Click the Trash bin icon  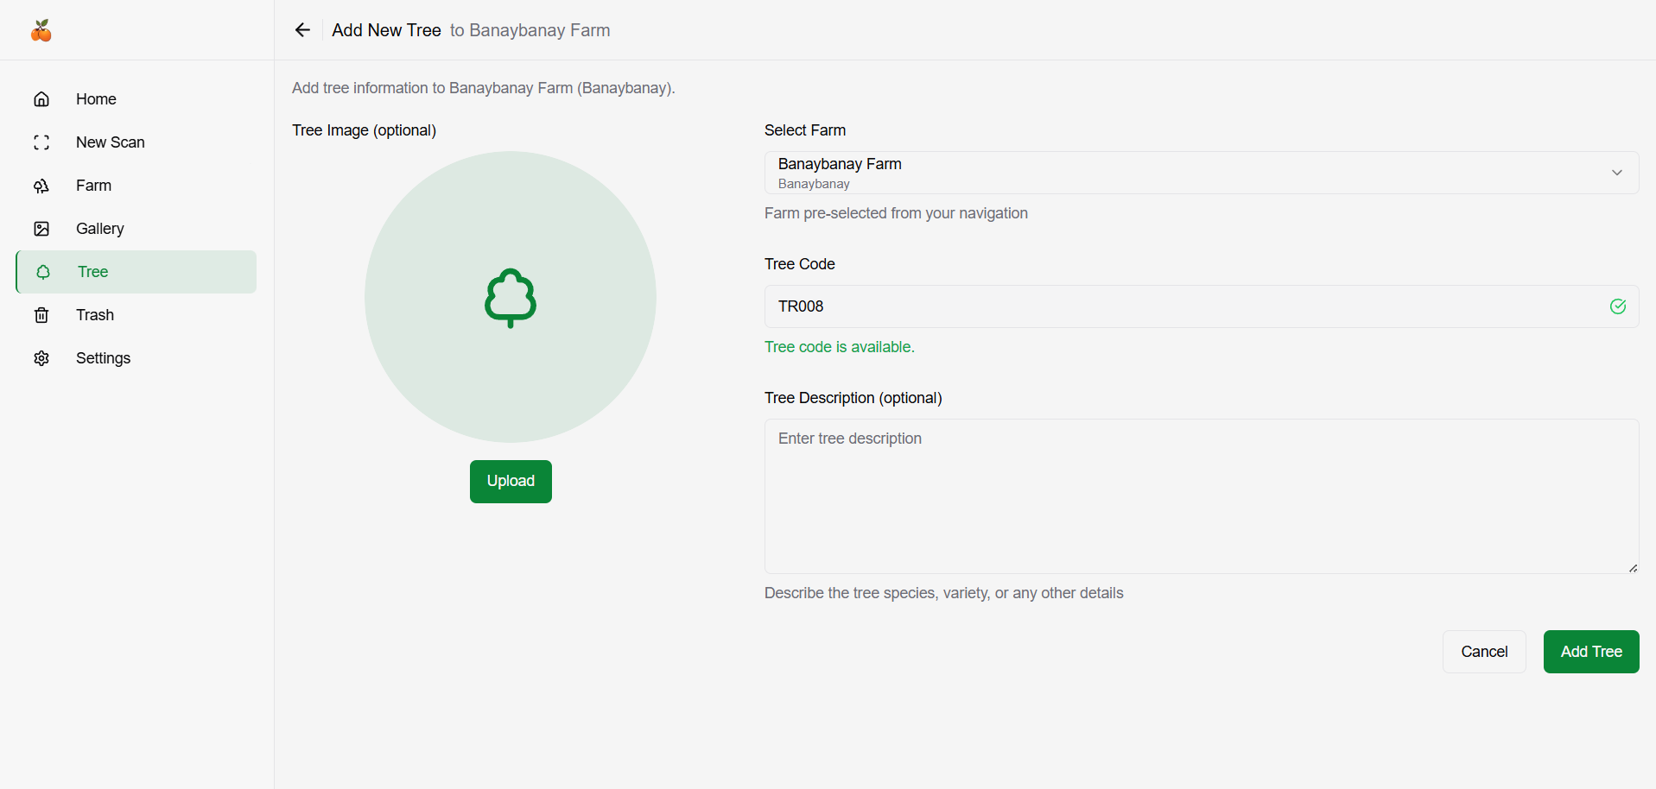point(41,315)
